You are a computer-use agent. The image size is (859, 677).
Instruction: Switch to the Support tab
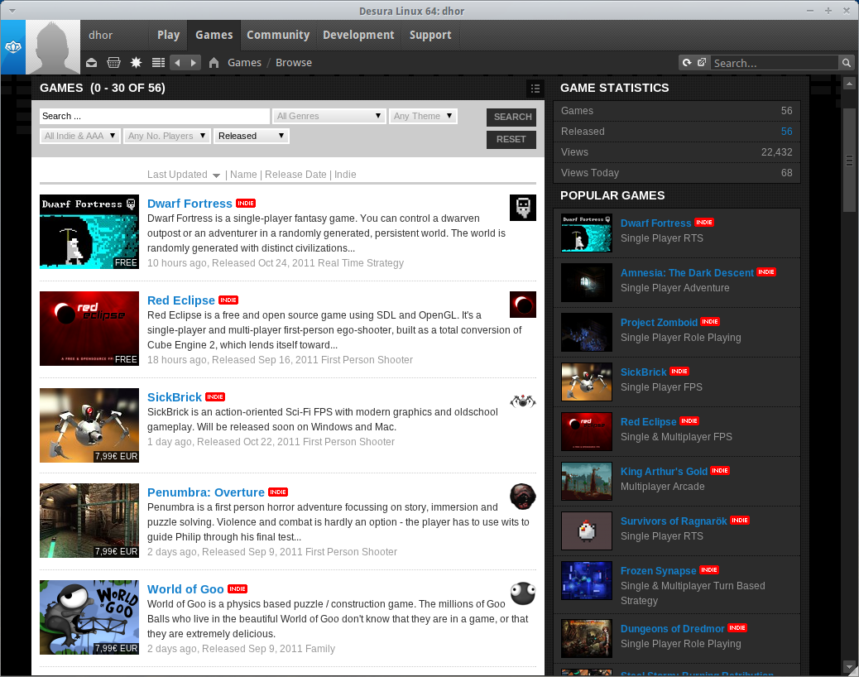pos(430,35)
